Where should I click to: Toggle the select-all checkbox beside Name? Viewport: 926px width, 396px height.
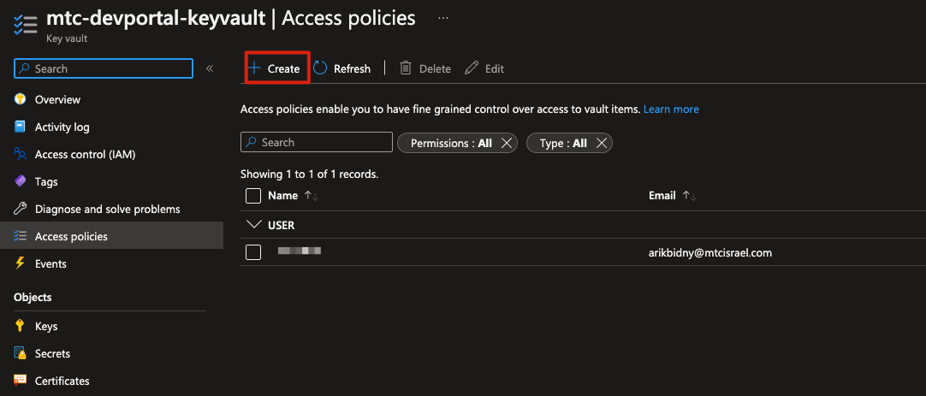253,196
